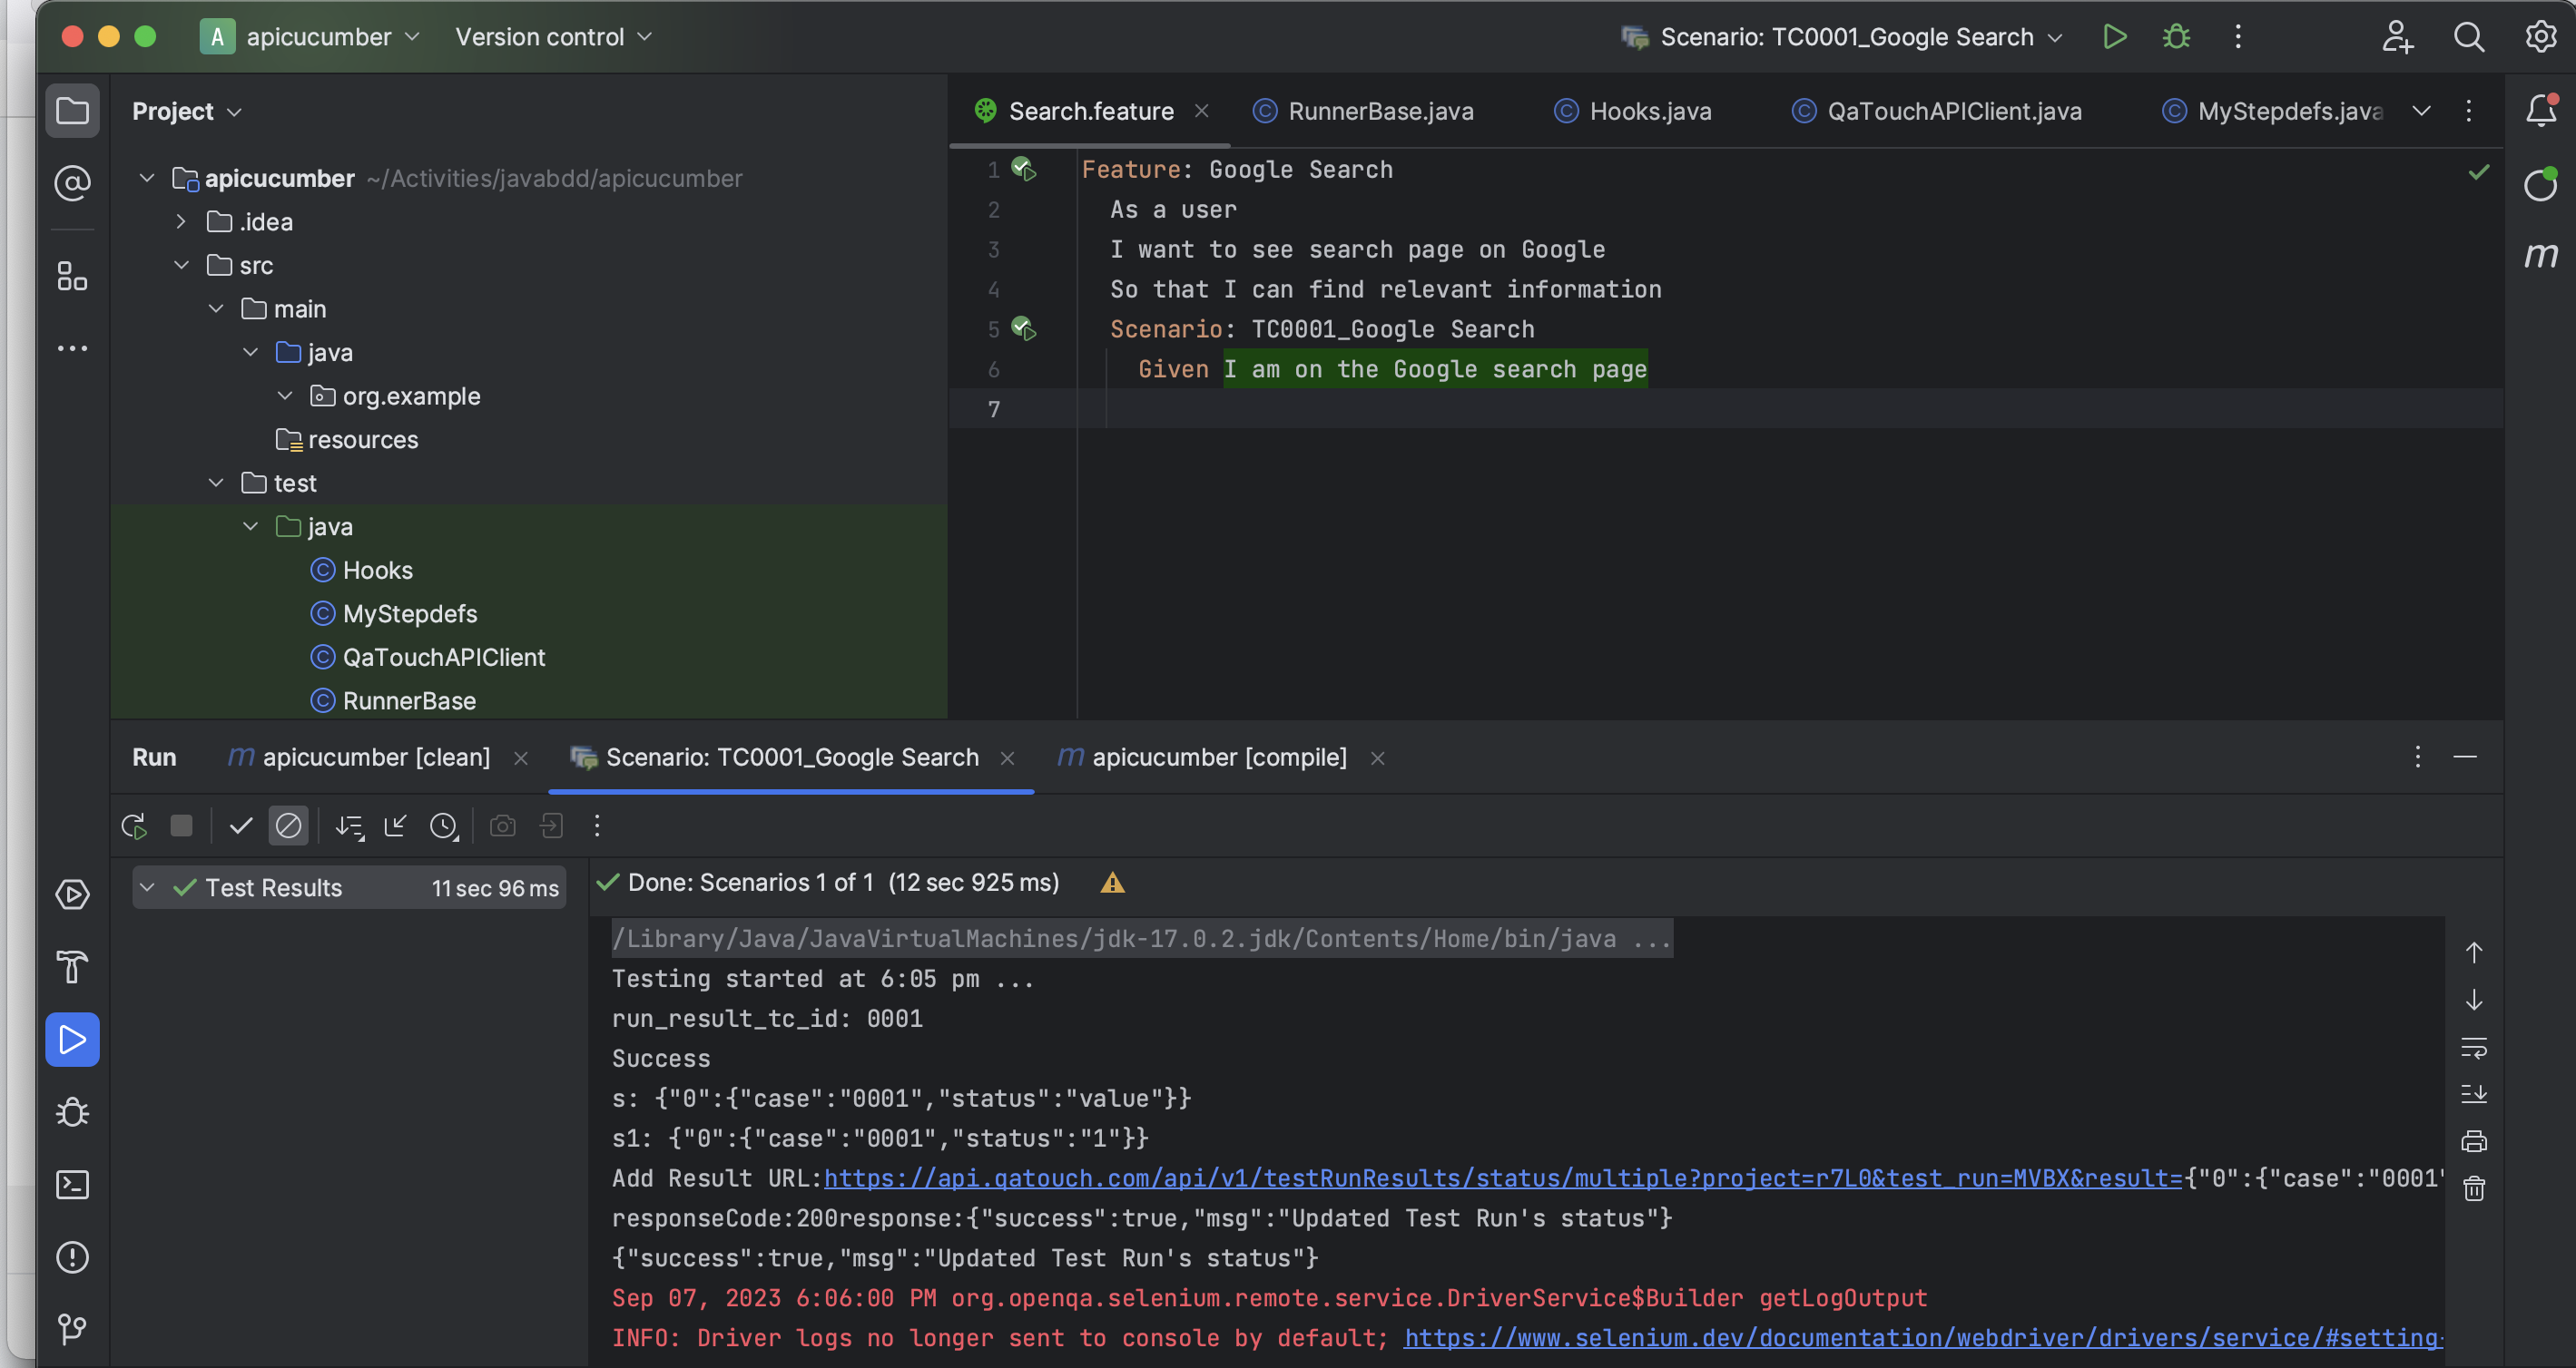
Task: Open test history clock icon
Action: coord(444,826)
